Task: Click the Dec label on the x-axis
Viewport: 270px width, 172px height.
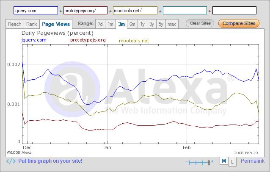Action: pos(27,147)
